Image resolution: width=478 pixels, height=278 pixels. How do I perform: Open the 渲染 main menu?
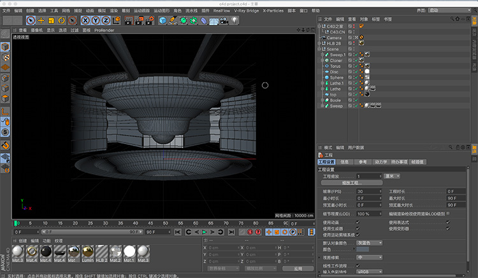point(113,10)
